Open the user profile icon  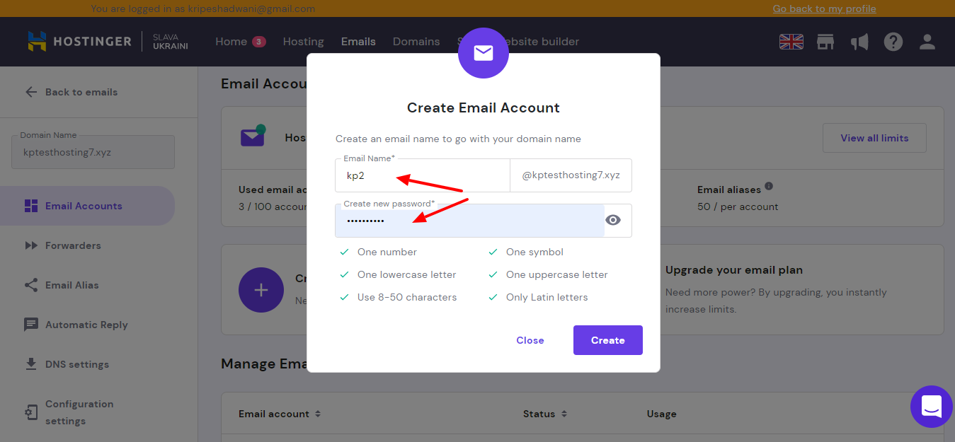point(927,42)
